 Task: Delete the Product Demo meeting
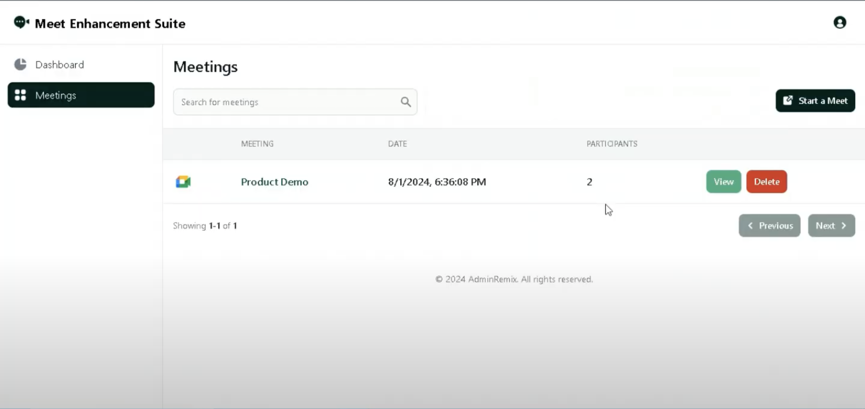766,182
